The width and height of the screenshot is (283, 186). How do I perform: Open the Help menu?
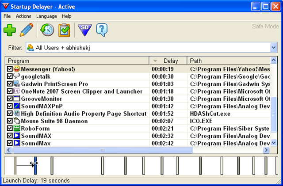pyautogui.click(x=67, y=16)
